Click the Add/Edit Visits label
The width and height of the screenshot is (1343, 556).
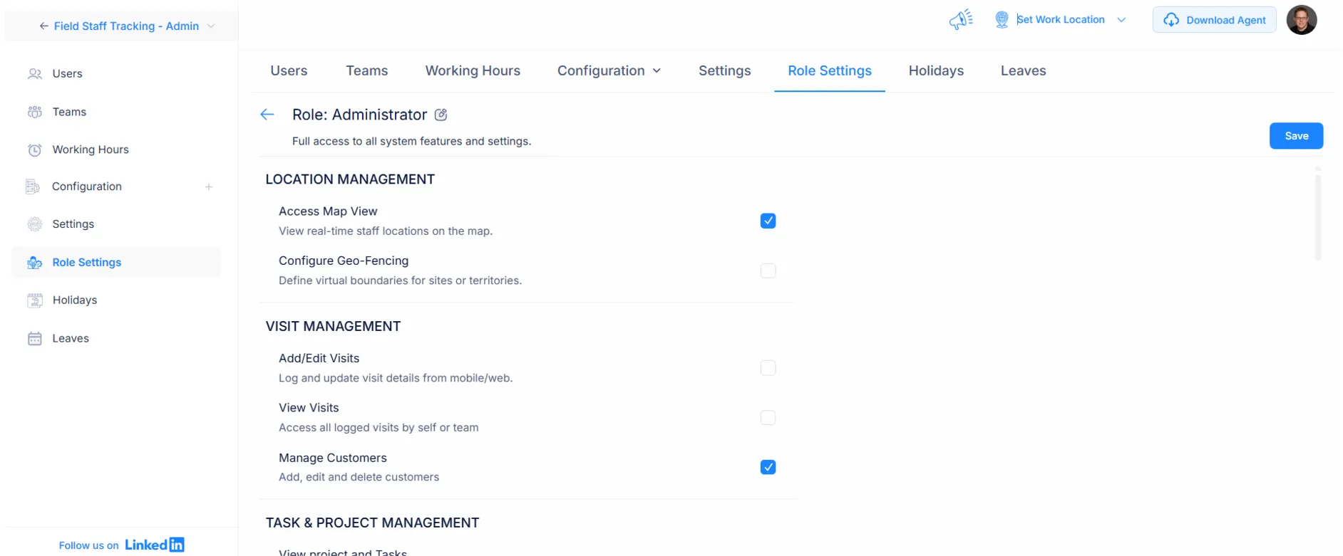pyautogui.click(x=319, y=359)
